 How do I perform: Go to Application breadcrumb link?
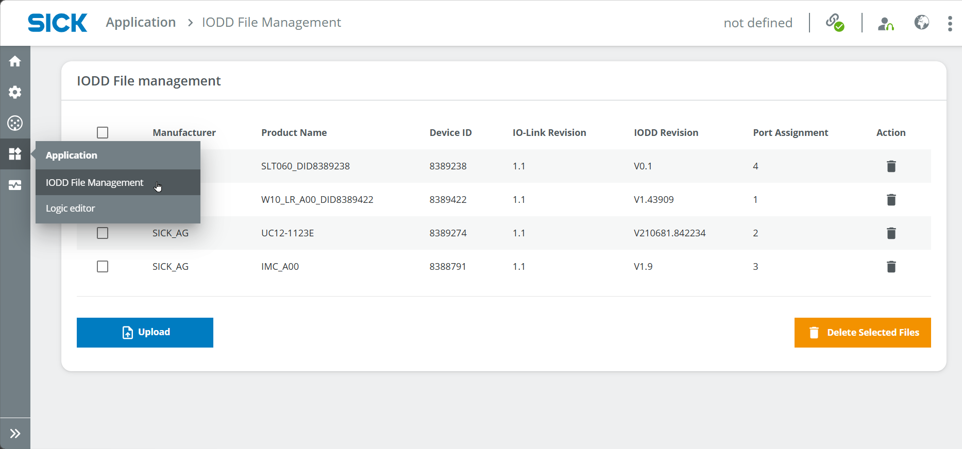pyautogui.click(x=141, y=23)
